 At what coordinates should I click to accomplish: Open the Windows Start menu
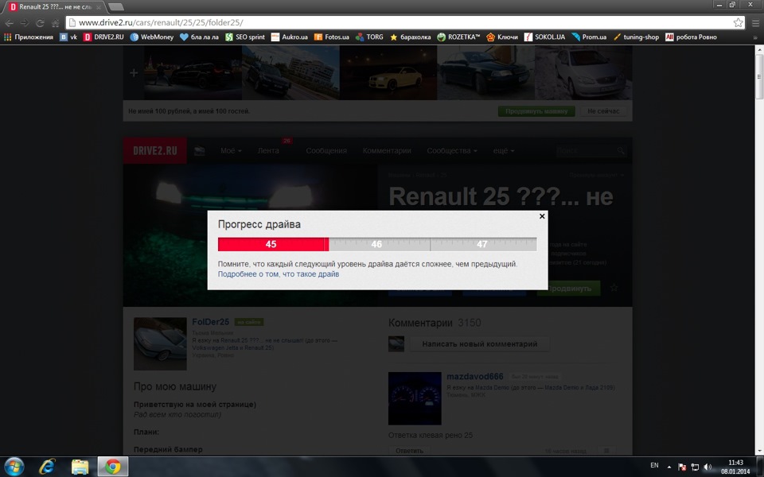point(14,467)
